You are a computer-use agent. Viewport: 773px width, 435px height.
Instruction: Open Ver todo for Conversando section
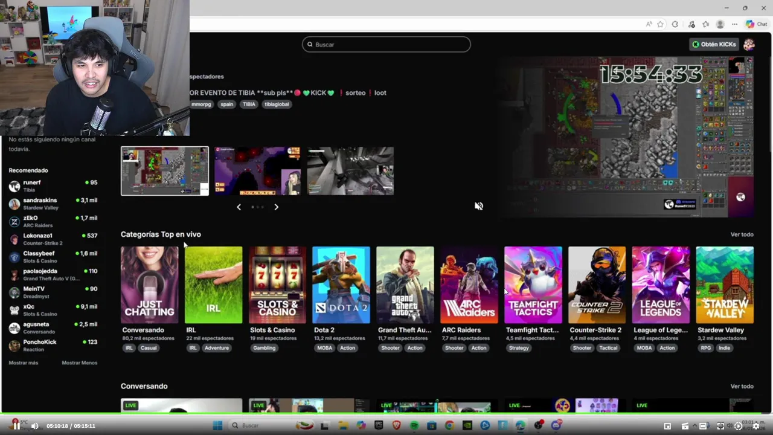(x=742, y=386)
